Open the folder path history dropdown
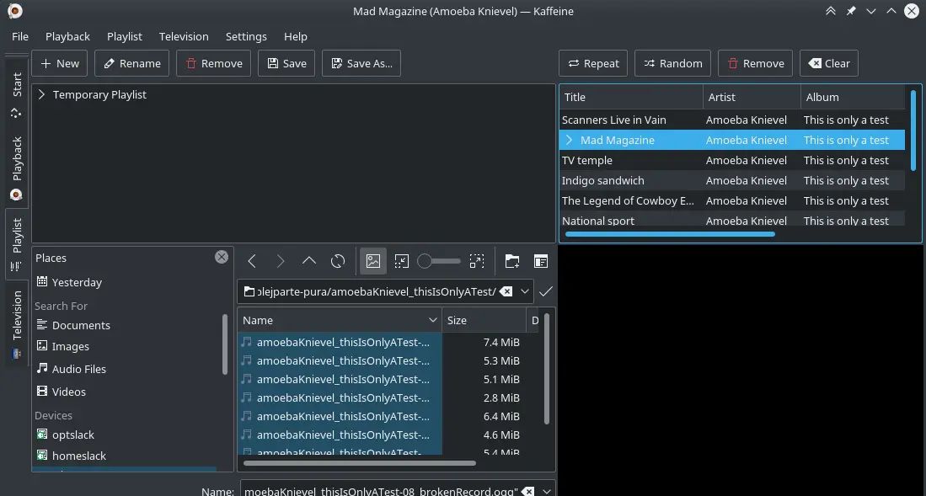926x496 pixels. [x=526, y=291]
